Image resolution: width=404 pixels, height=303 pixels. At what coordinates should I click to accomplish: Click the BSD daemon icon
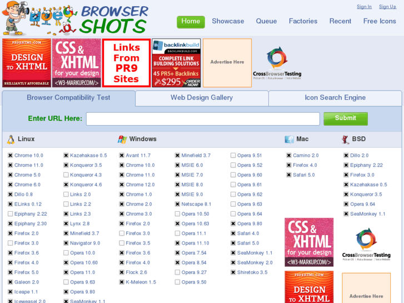click(x=345, y=139)
